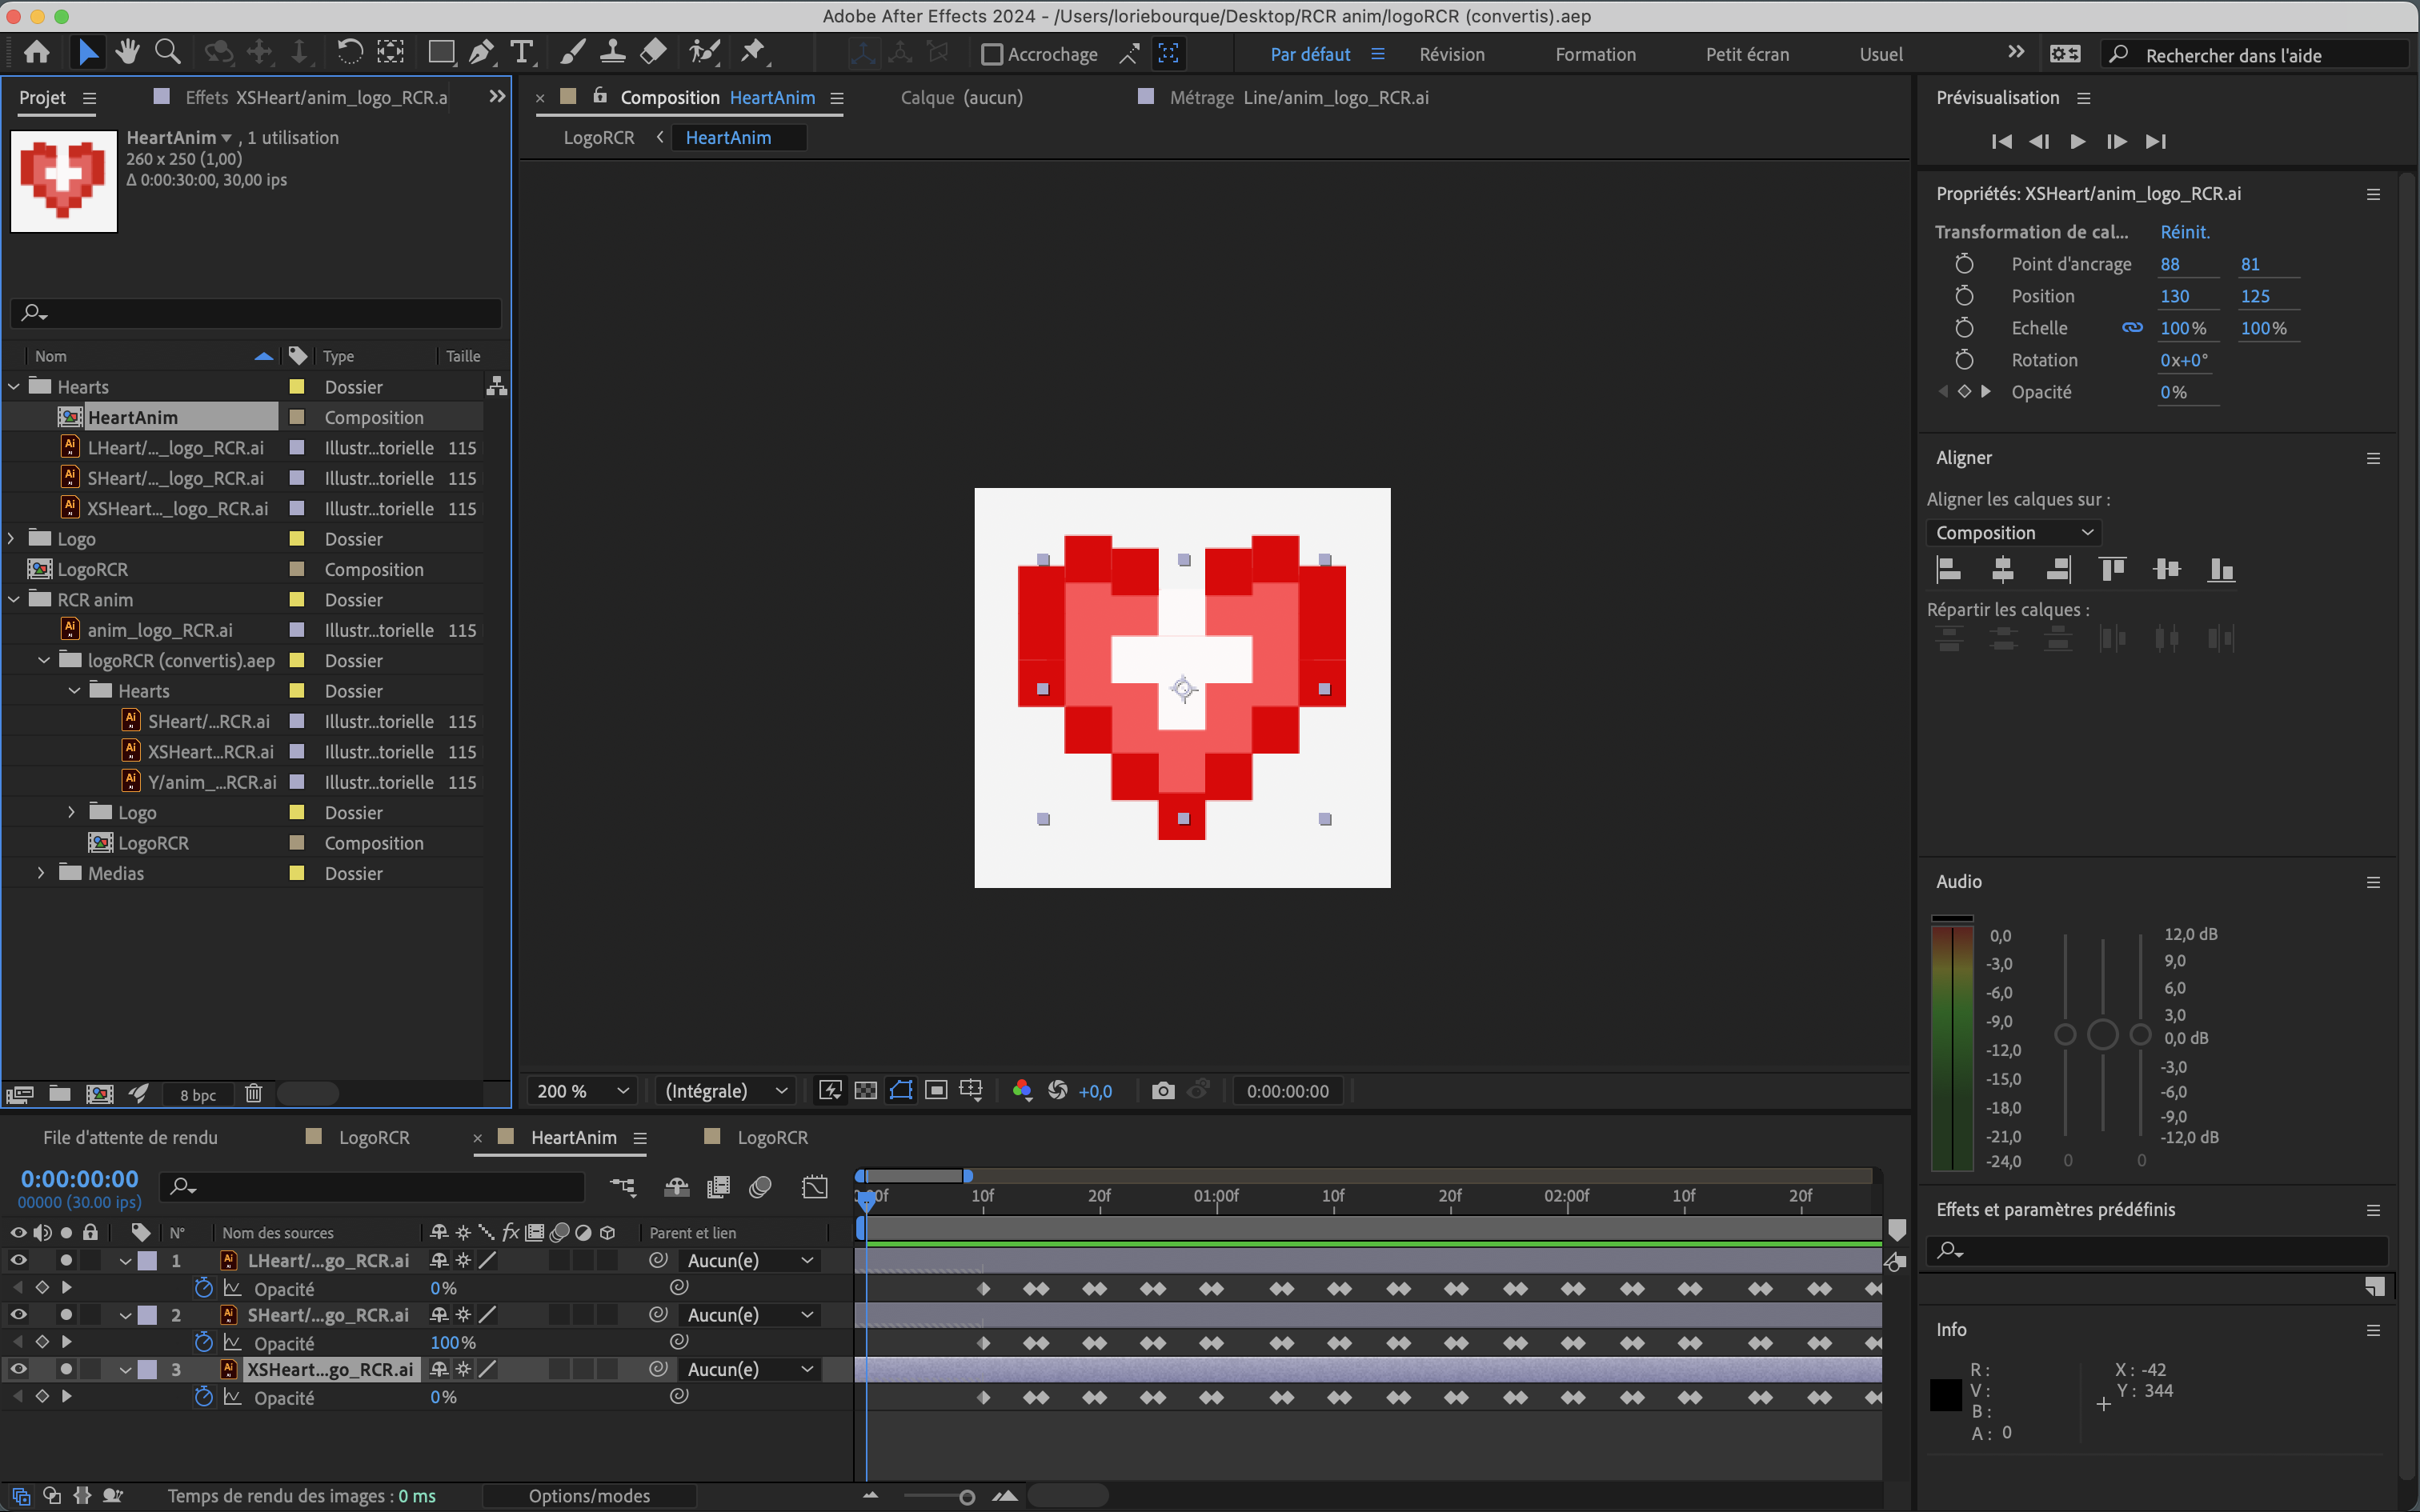Open the composition flowchart mini icon in timeline
This screenshot has height=1512, width=2420.
point(623,1187)
